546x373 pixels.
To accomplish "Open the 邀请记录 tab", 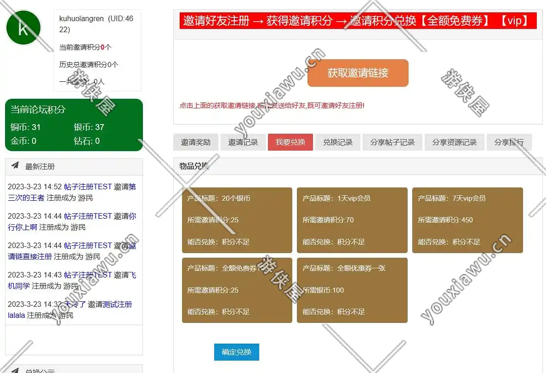I will (243, 142).
